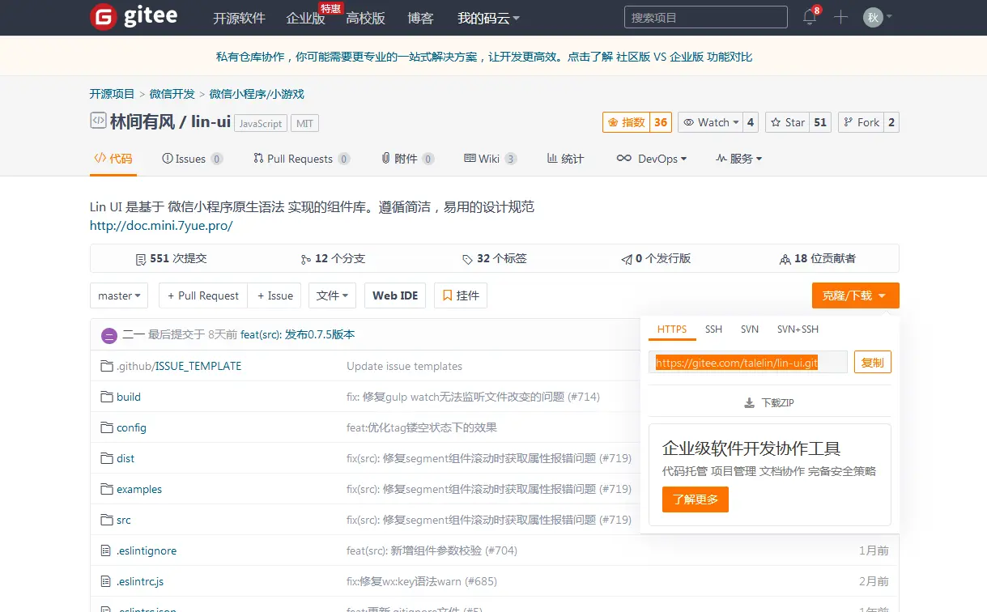Click the folder icon for config
987x612 pixels.
tap(106, 427)
